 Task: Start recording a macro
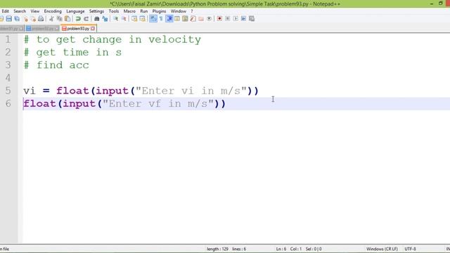(219, 19)
